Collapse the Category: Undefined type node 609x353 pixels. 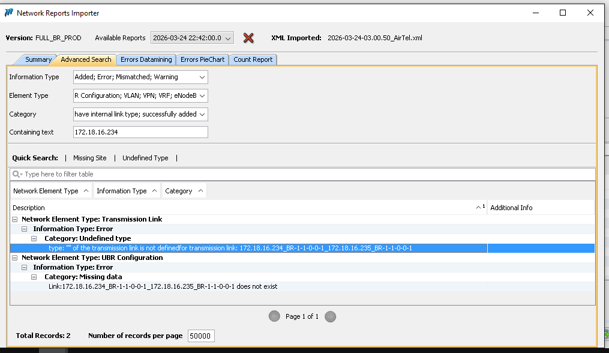point(37,239)
